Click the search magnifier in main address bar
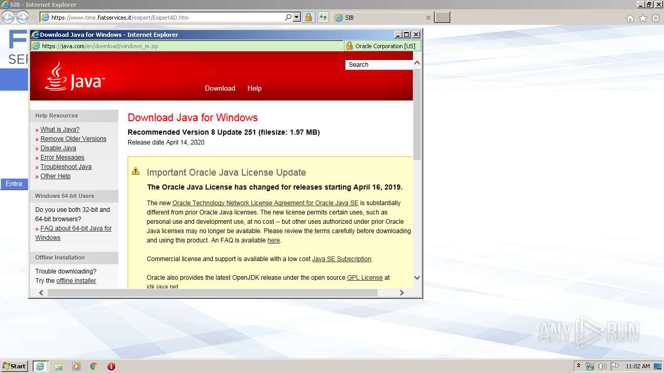Screen dimensions: 664x373 (288, 17)
